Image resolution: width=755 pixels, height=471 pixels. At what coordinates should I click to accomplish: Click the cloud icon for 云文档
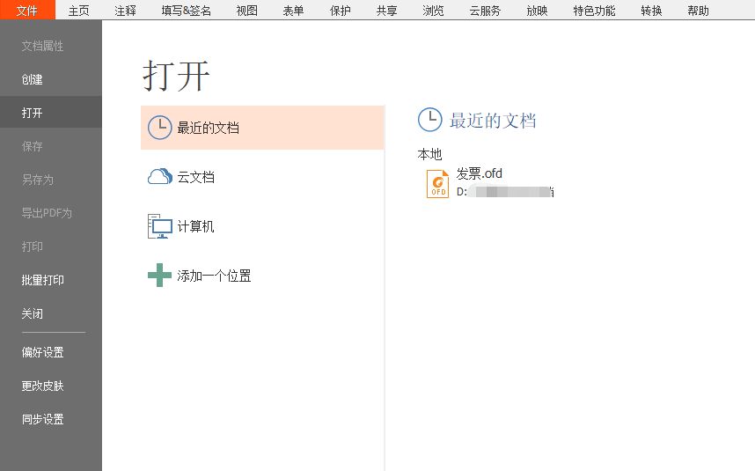click(160, 177)
